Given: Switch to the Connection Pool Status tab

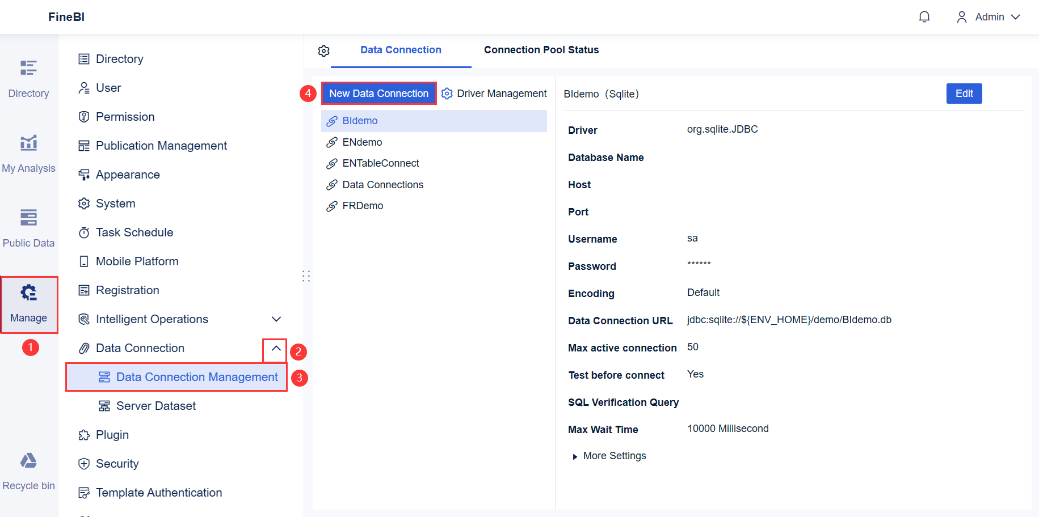Looking at the screenshot, I should 541,50.
